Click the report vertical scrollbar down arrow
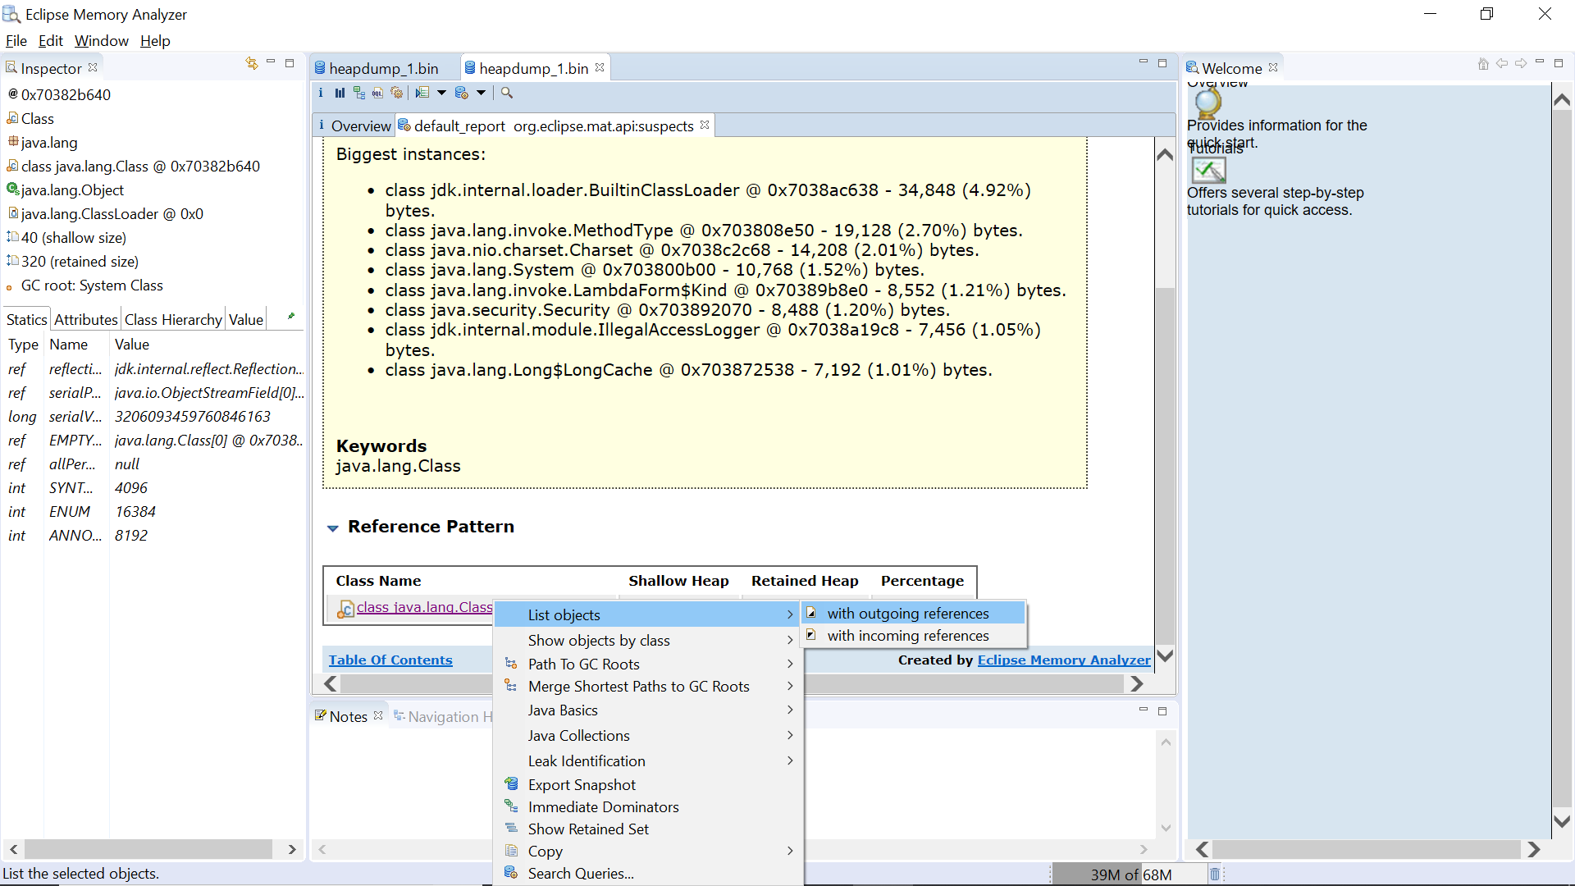This screenshot has width=1575, height=886. pos(1165,655)
